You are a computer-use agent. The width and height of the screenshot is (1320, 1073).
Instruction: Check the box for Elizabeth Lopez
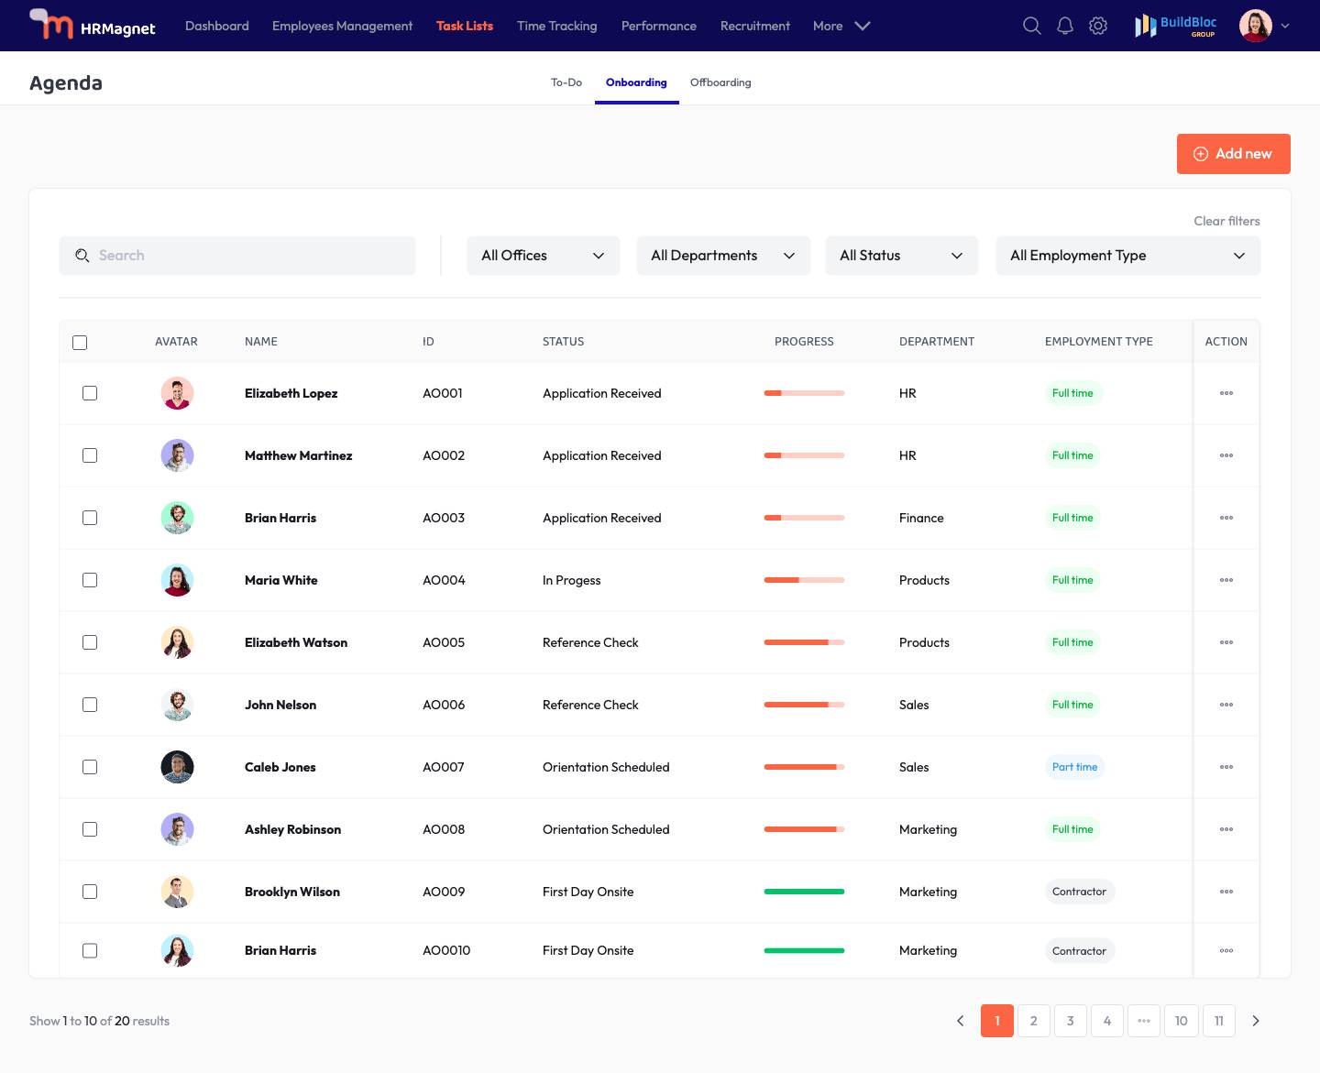90,393
